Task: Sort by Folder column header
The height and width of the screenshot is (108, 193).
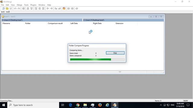Action: (36, 23)
